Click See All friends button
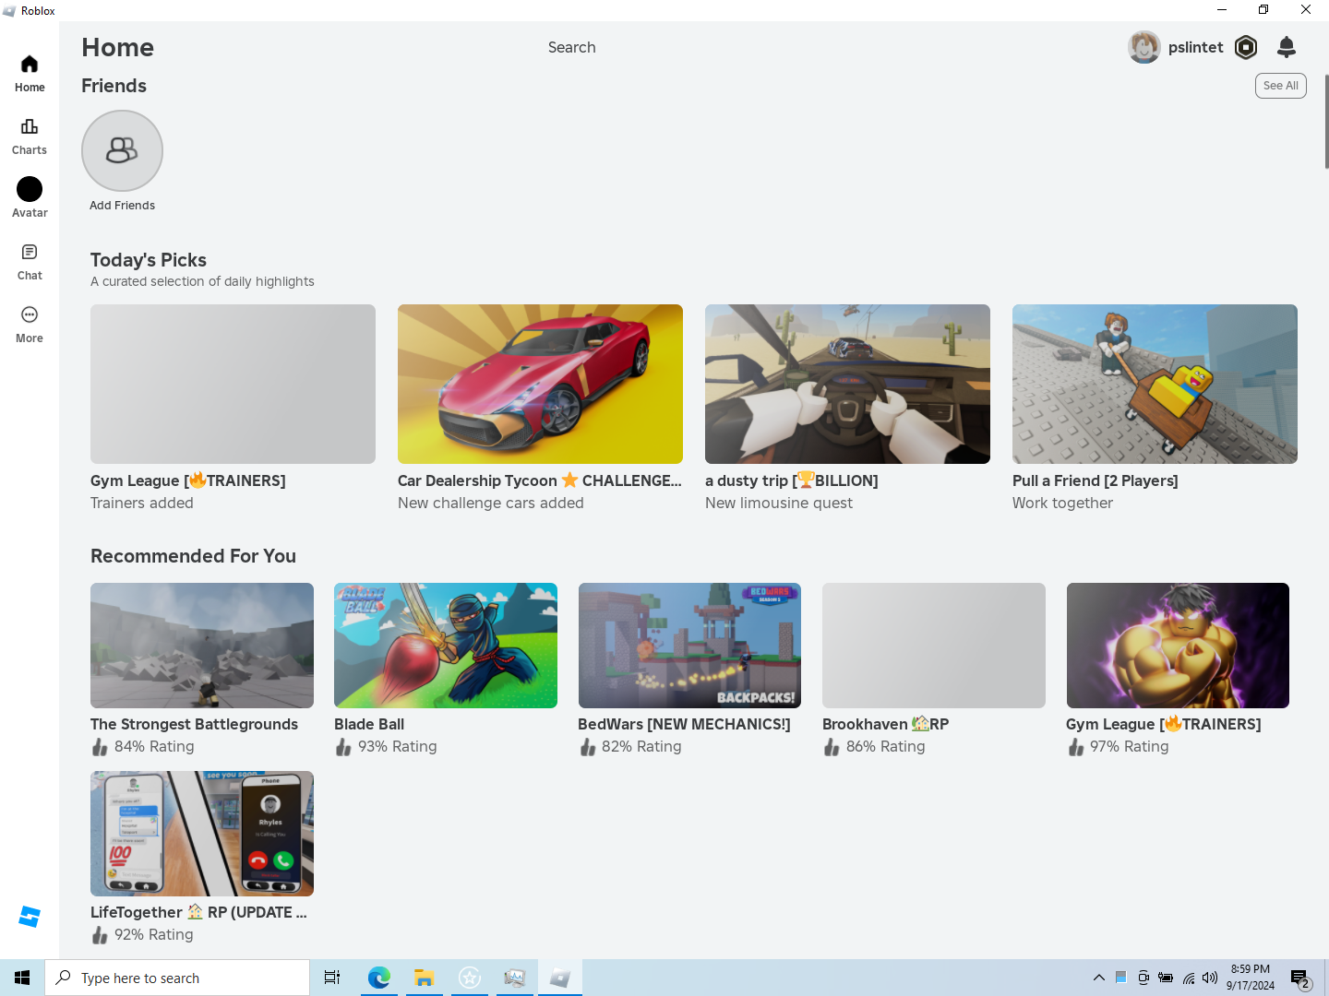1329x996 pixels. point(1280,86)
